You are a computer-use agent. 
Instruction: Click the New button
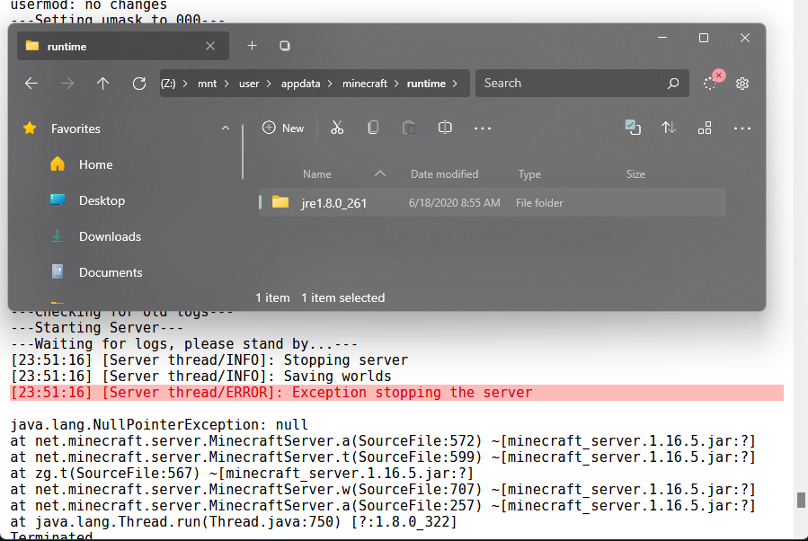(283, 128)
